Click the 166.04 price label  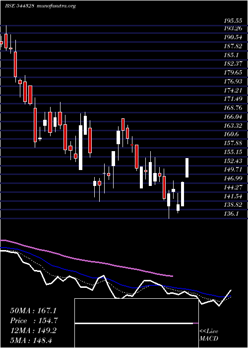233,117
